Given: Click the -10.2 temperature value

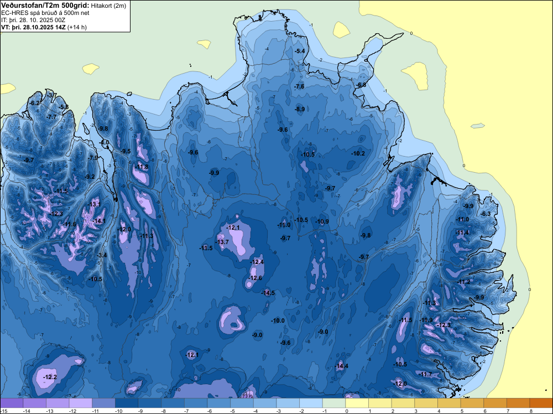Looking at the screenshot, I should (x=358, y=153).
